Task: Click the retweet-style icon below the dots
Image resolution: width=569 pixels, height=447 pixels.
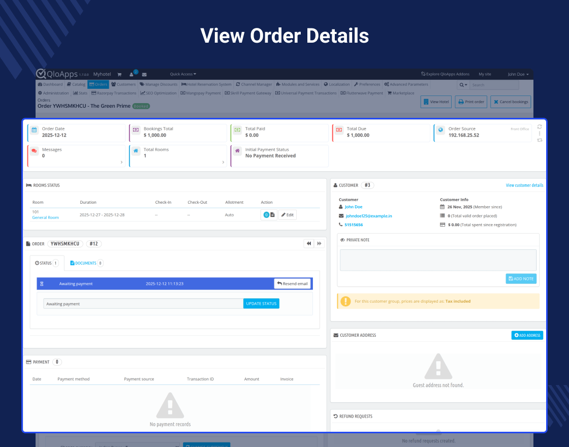Action: click(x=540, y=140)
